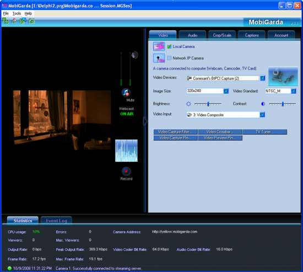Click the Video Capture Pin button
303x272 pixels.
pos(175,138)
